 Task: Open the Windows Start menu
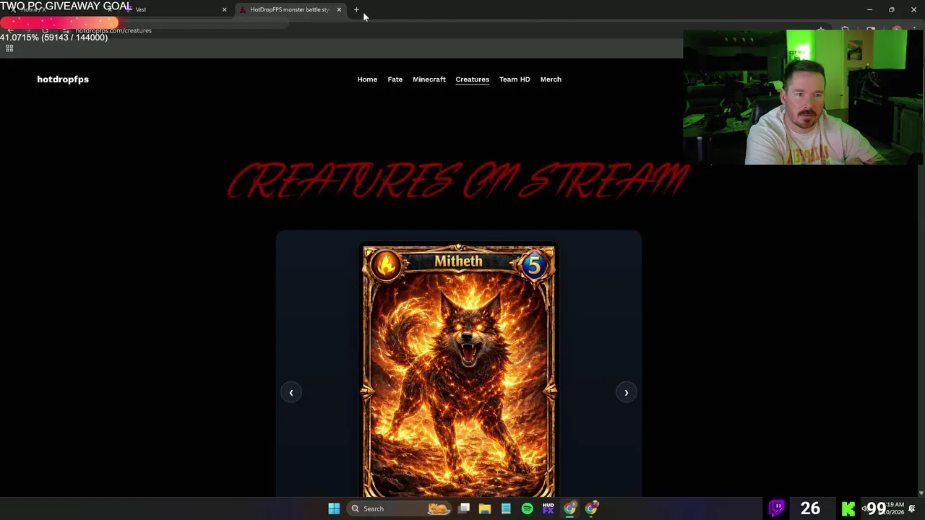pos(334,508)
